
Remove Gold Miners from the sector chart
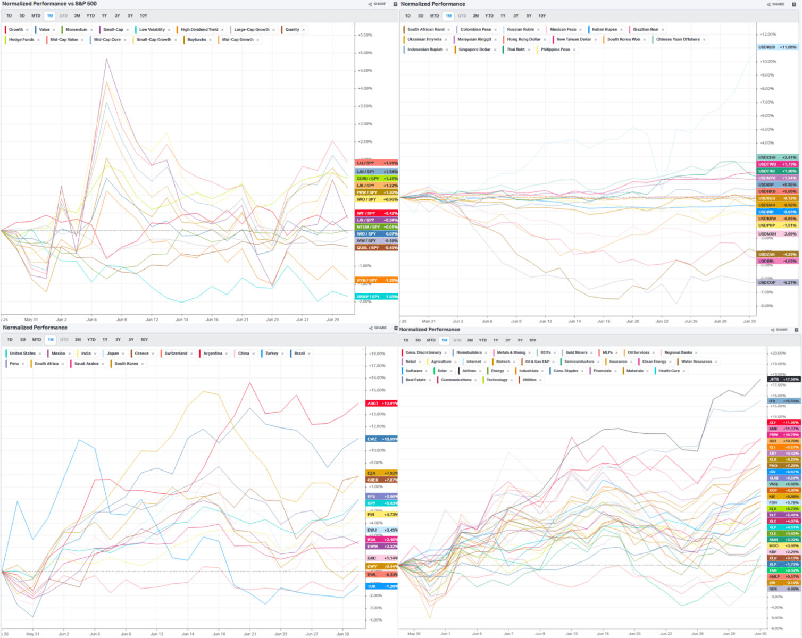click(x=591, y=352)
